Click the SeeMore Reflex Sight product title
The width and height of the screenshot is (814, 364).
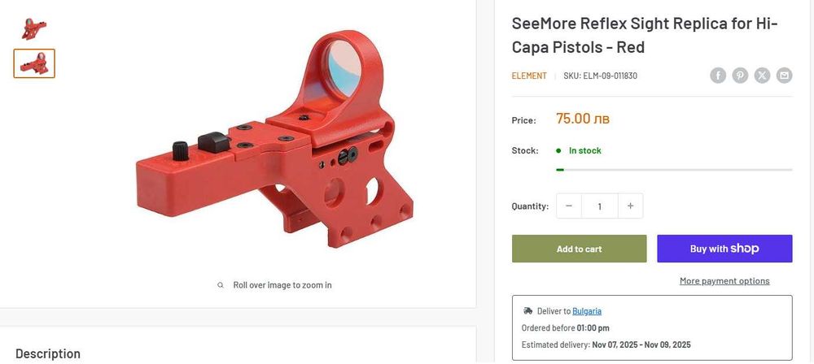pyautogui.click(x=645, y=35)
